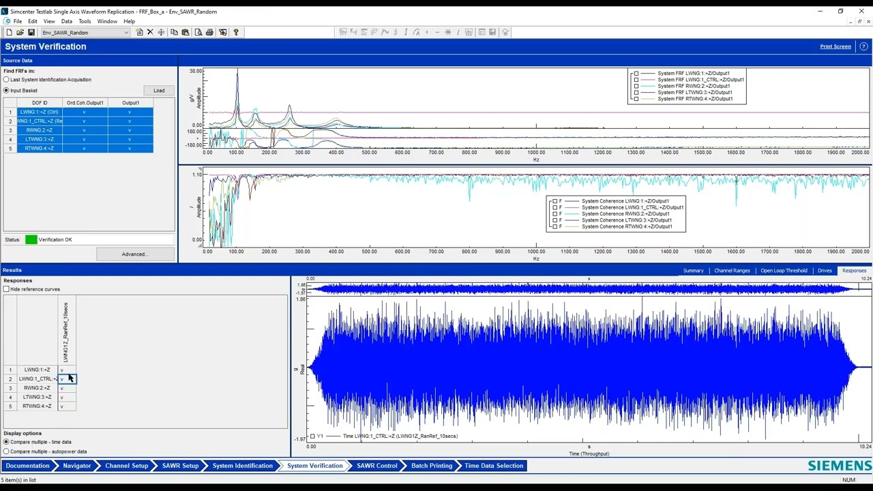The width and height of the screenshot is (873, 491).
Task: Switch to the Summary results tab
Action: click(693, 271)
